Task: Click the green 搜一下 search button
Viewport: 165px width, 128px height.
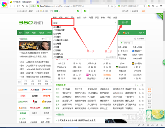Action: (x=125, y=22)
